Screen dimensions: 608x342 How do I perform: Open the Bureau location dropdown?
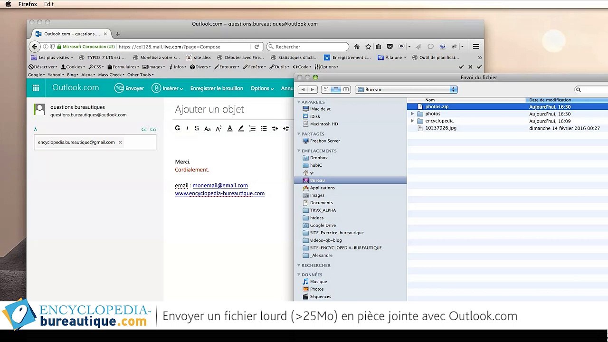406,89
